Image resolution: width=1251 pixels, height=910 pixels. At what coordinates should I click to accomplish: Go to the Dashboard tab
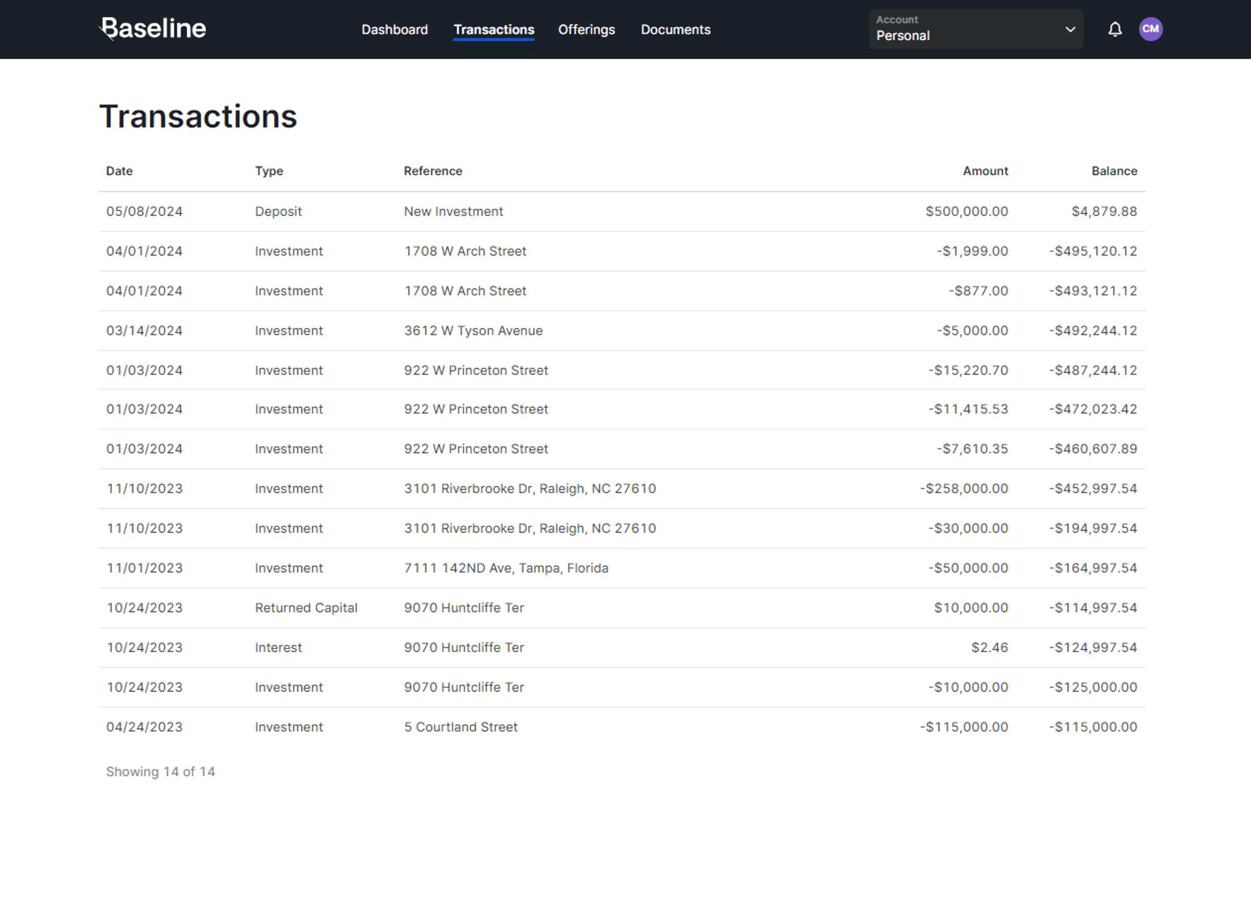pos(395,29)
